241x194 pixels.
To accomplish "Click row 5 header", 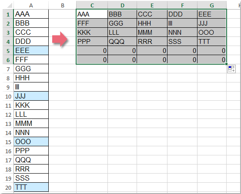I will [x=8, y=51].
